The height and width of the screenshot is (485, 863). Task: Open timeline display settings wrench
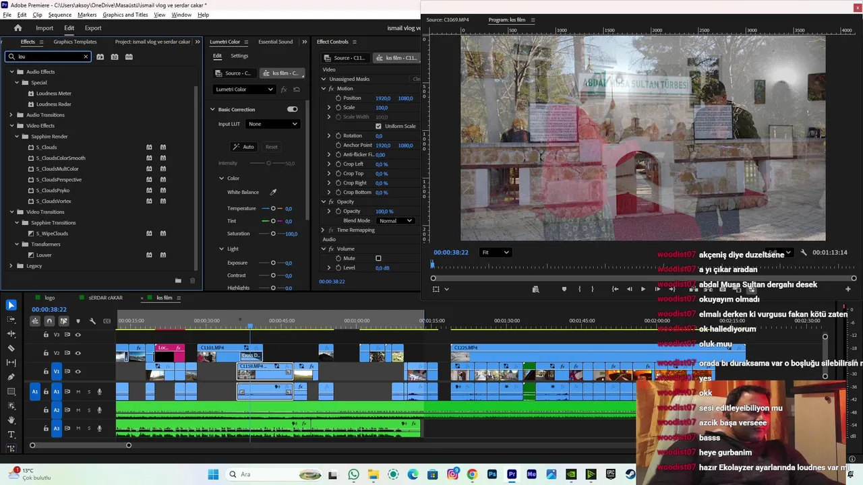[x=92, y=321]
